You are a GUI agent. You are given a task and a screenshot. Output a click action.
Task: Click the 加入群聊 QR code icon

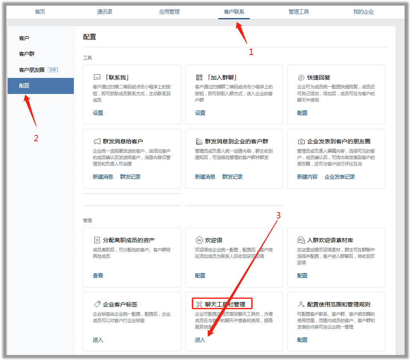tap(199, 78)
